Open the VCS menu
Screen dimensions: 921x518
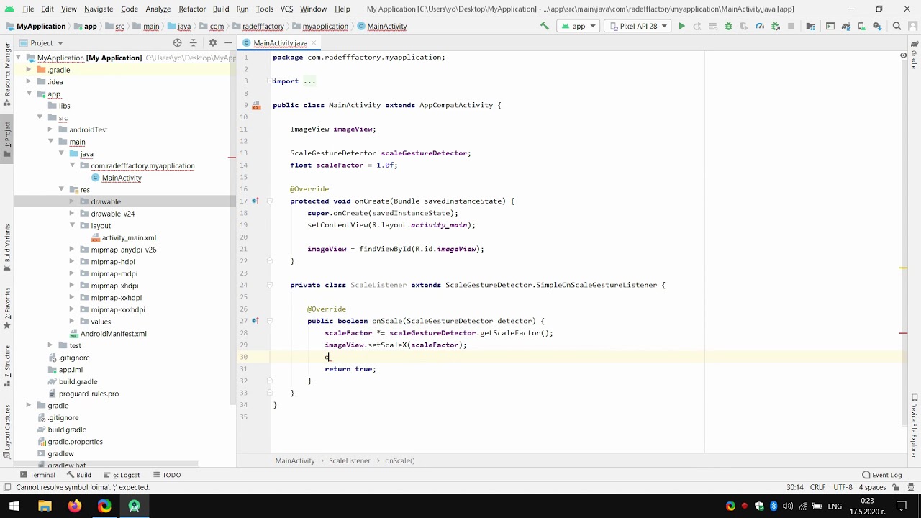point(286,9)
